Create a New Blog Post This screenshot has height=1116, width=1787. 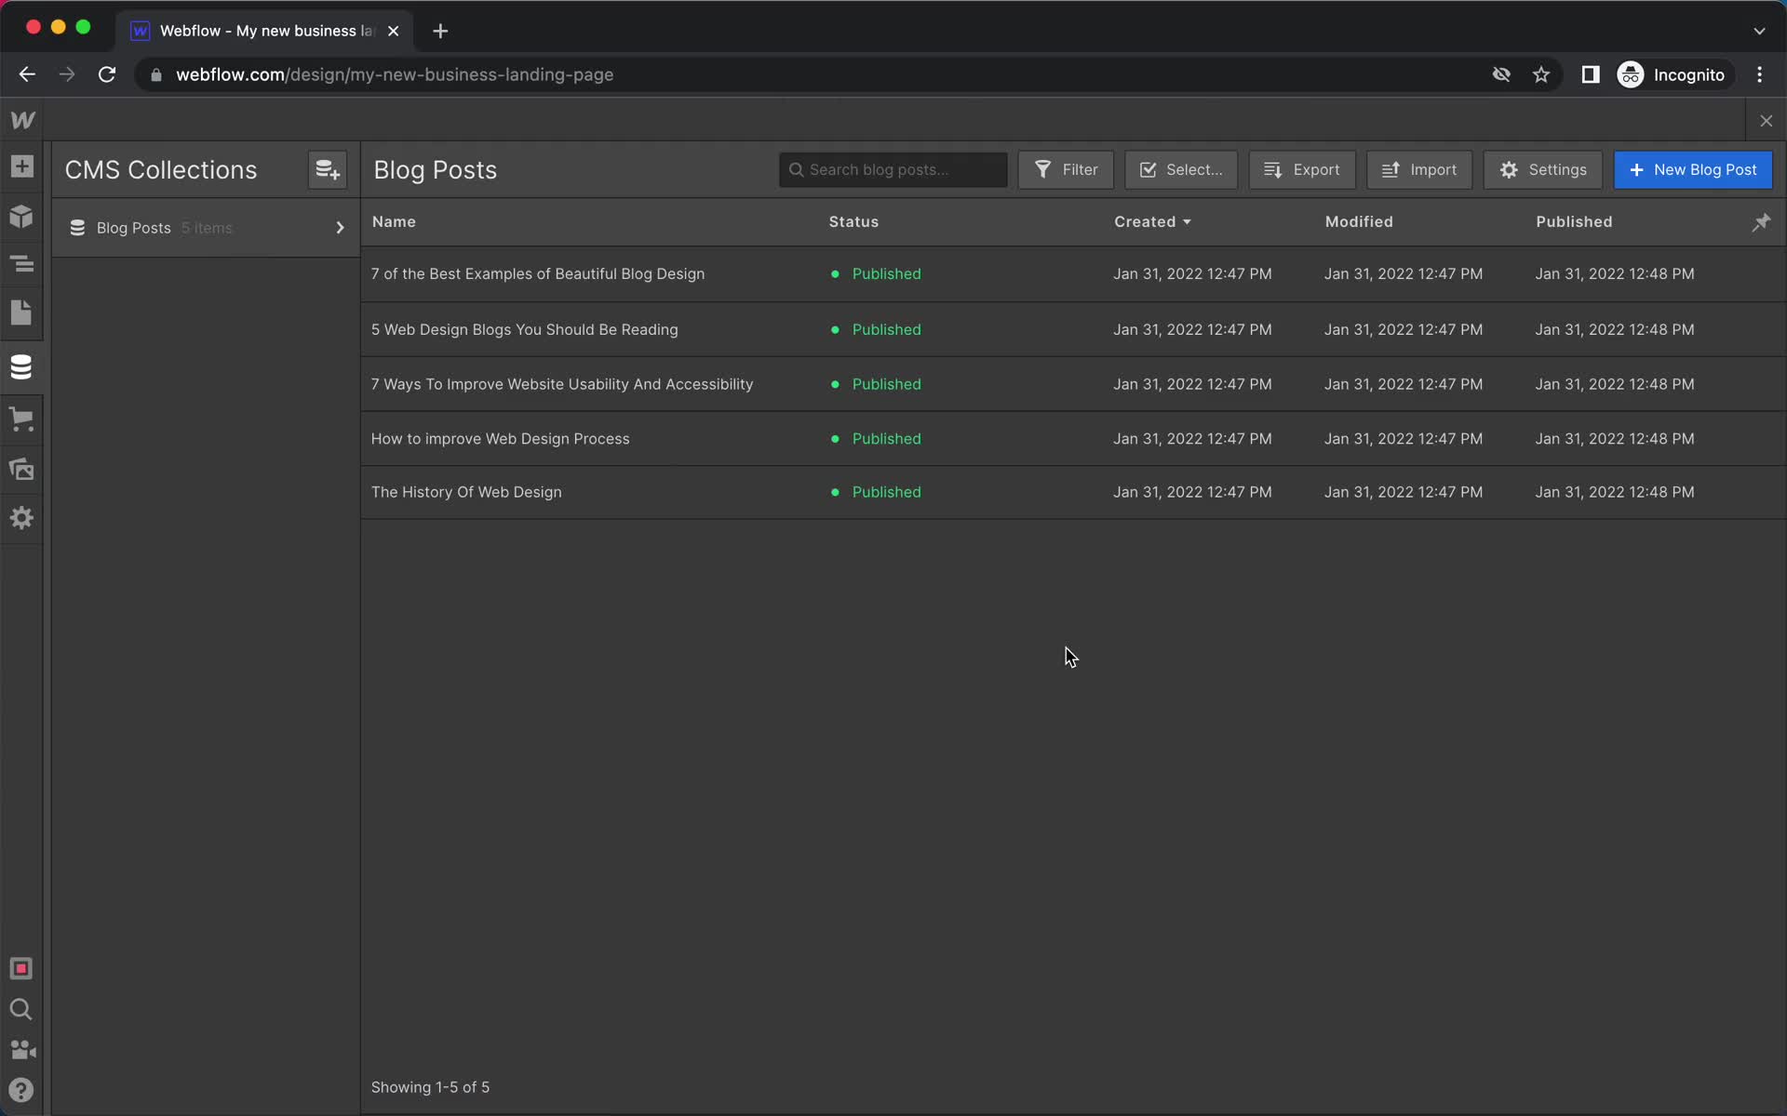(x=1693, y=170)
